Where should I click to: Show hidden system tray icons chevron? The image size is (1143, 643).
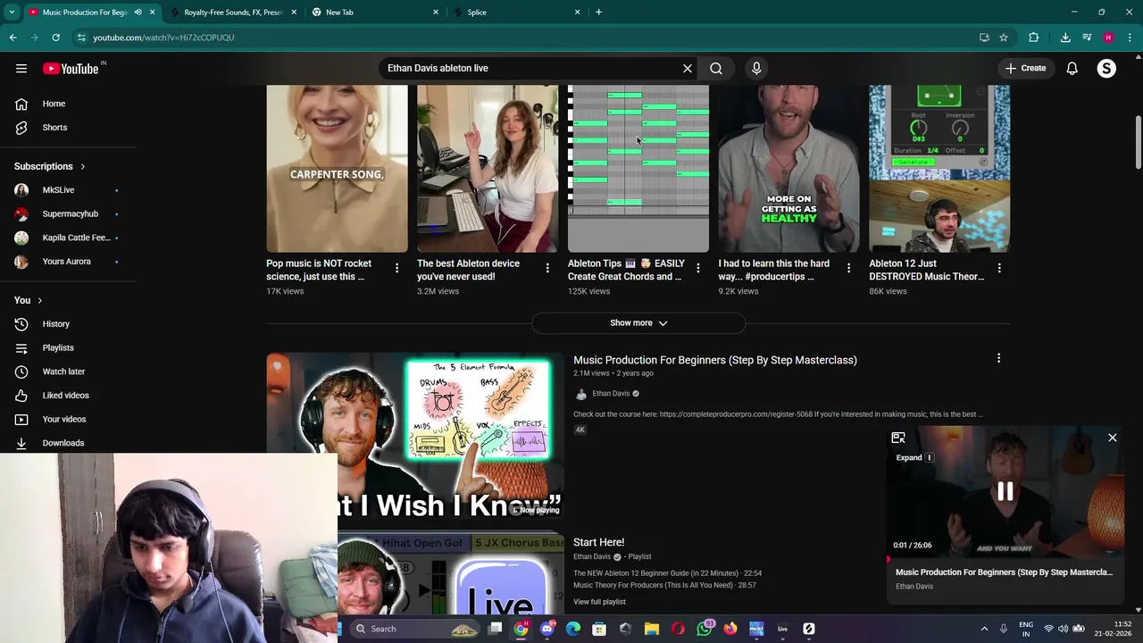pyautogui.click(x=984, y=629)
